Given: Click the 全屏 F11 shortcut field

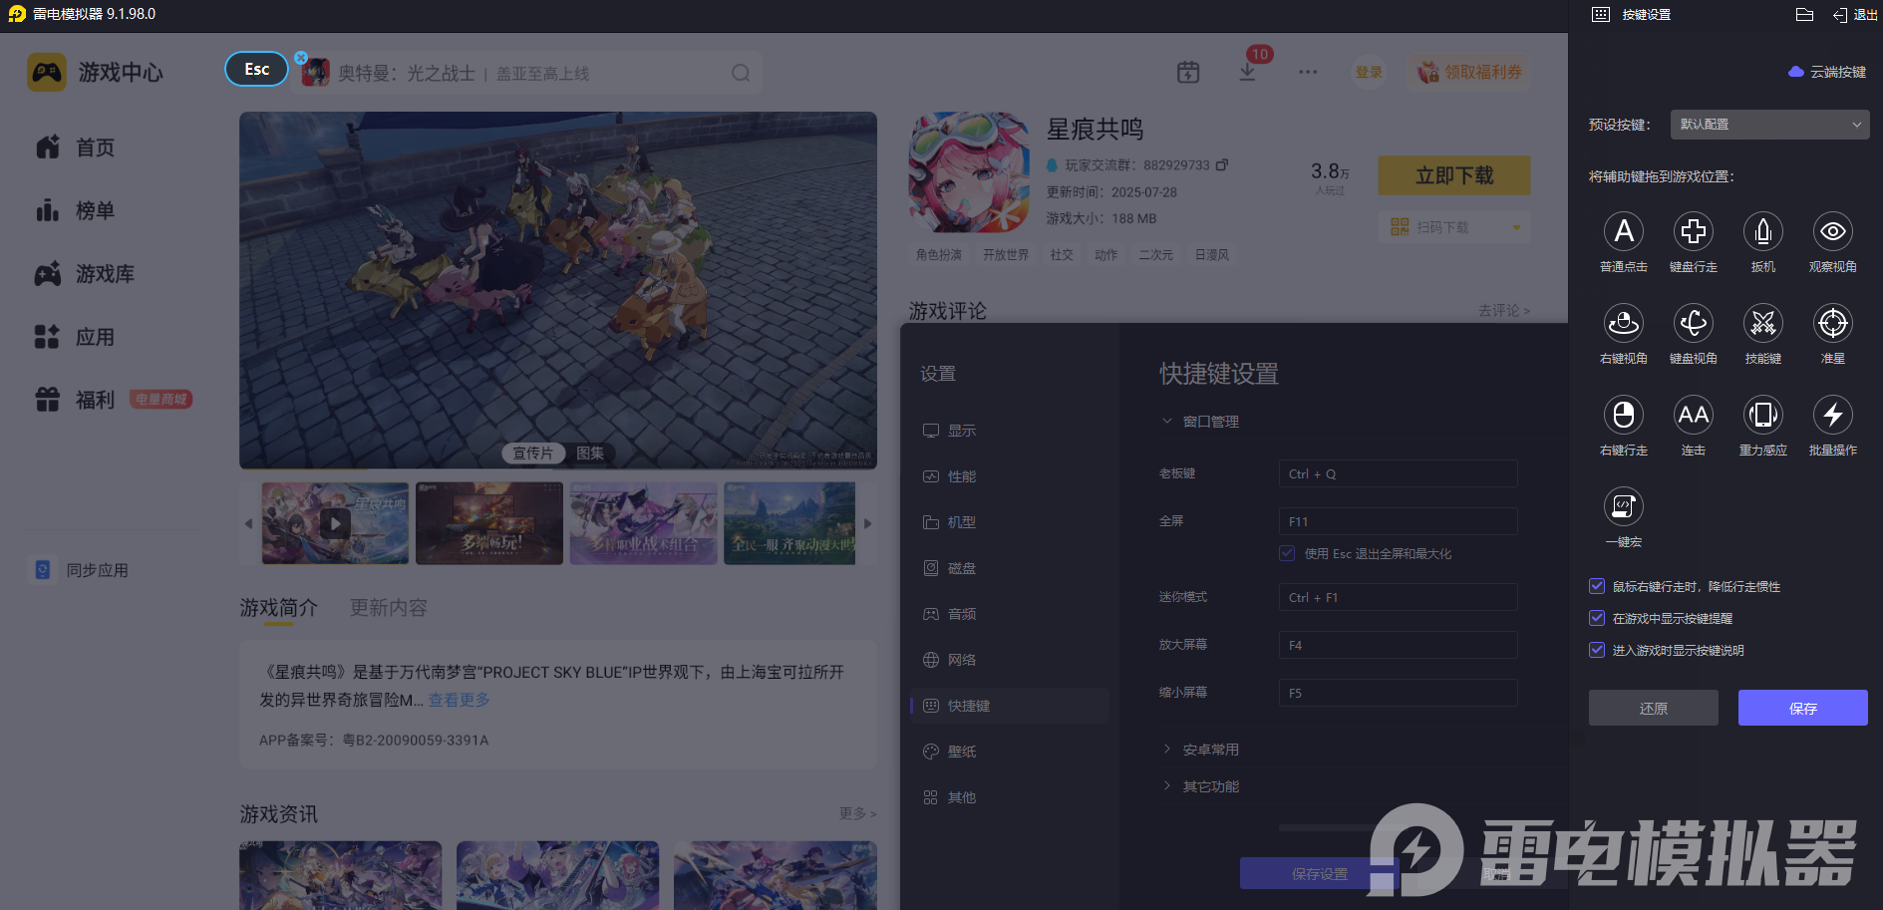Looking at the screenshot, I should coord(1399,521).
